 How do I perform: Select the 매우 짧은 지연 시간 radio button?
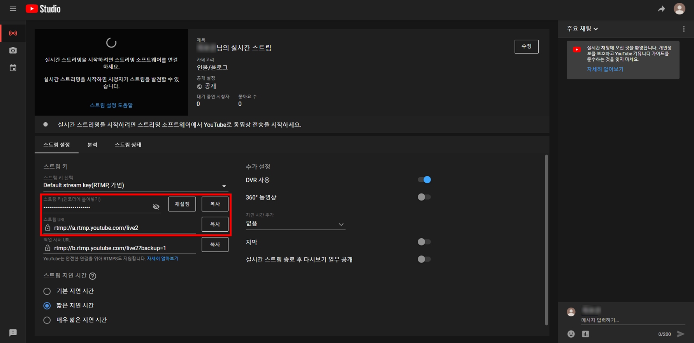tap(47, 320)
